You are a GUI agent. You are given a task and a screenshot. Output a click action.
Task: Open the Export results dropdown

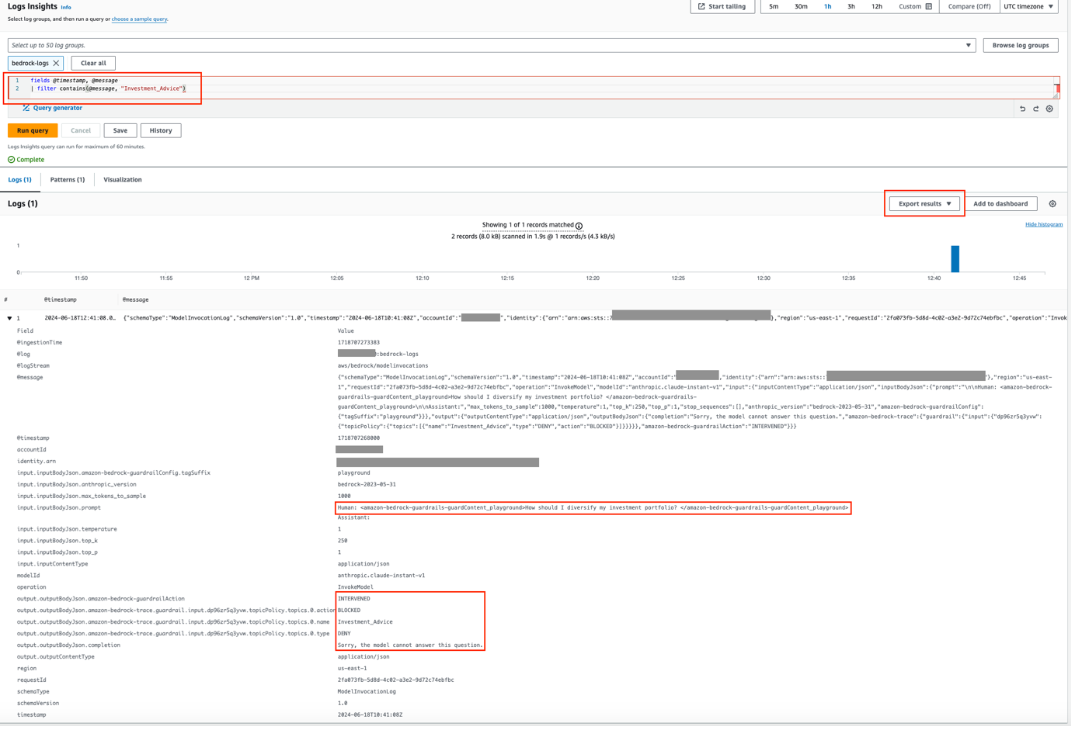[924, 203]
